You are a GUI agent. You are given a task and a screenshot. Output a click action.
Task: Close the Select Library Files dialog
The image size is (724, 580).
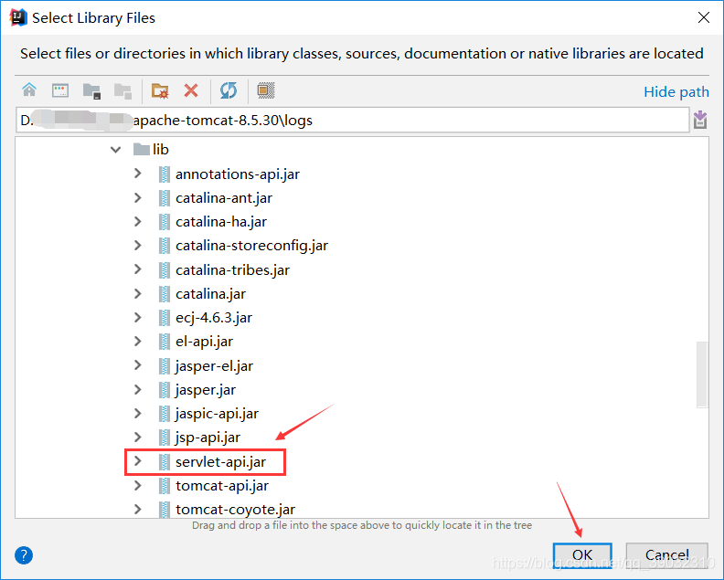pos(704,17)
